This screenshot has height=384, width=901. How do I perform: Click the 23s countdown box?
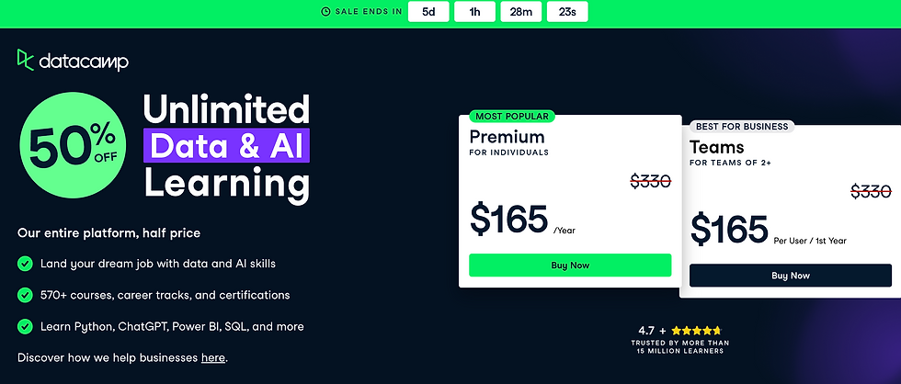click(x=567, y=11)
